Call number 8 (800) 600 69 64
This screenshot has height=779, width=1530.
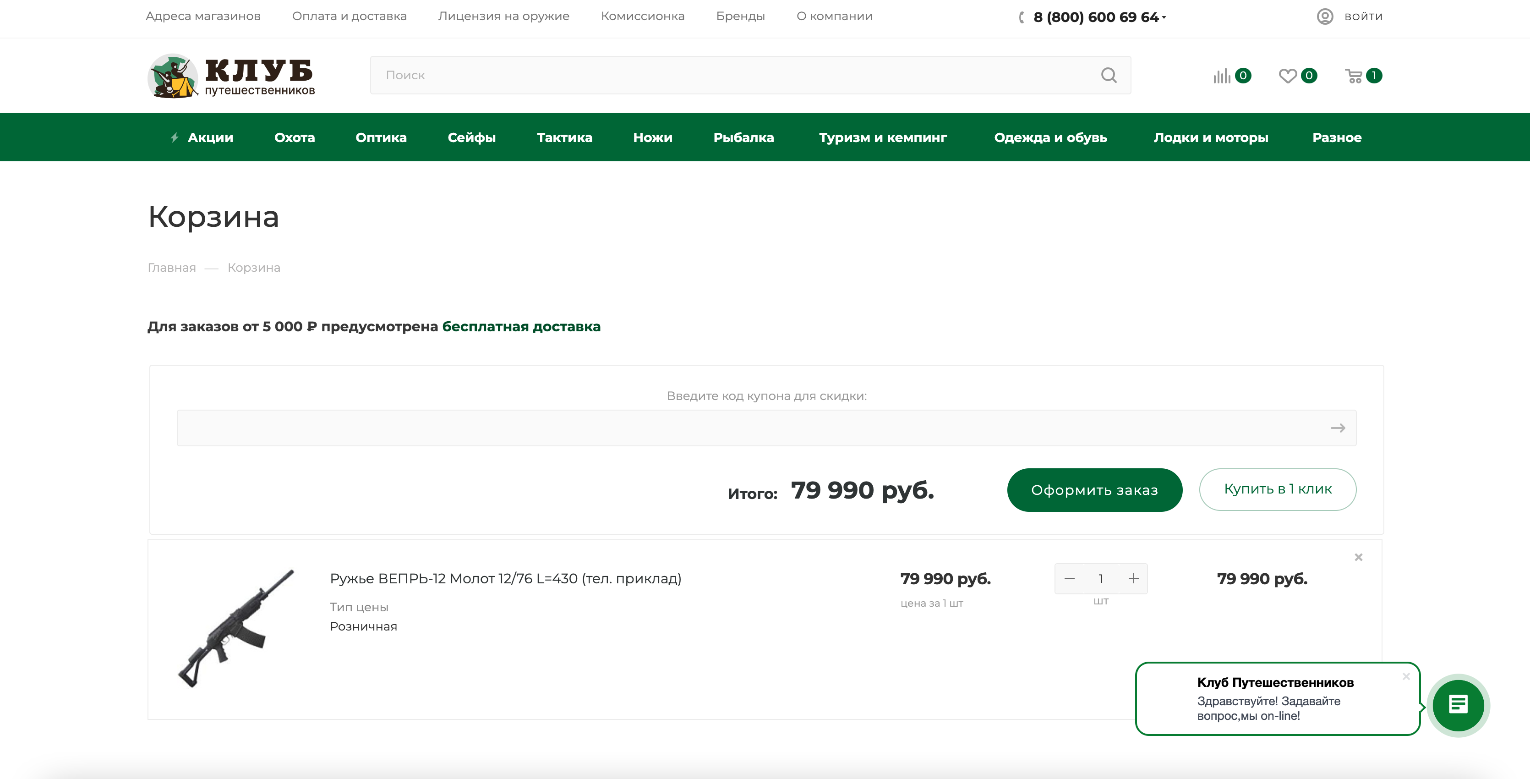pyautogui.click(x=1096, y=17)
